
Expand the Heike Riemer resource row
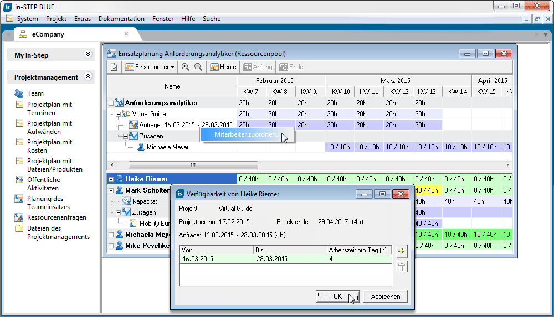point(111,179)
